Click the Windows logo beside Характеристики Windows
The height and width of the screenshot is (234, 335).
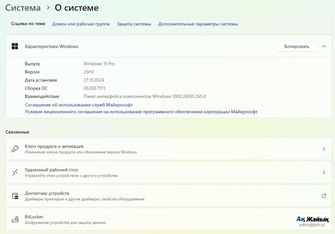[x=14, y=46]
